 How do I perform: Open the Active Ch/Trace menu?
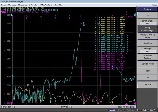[x=8, y=5]
